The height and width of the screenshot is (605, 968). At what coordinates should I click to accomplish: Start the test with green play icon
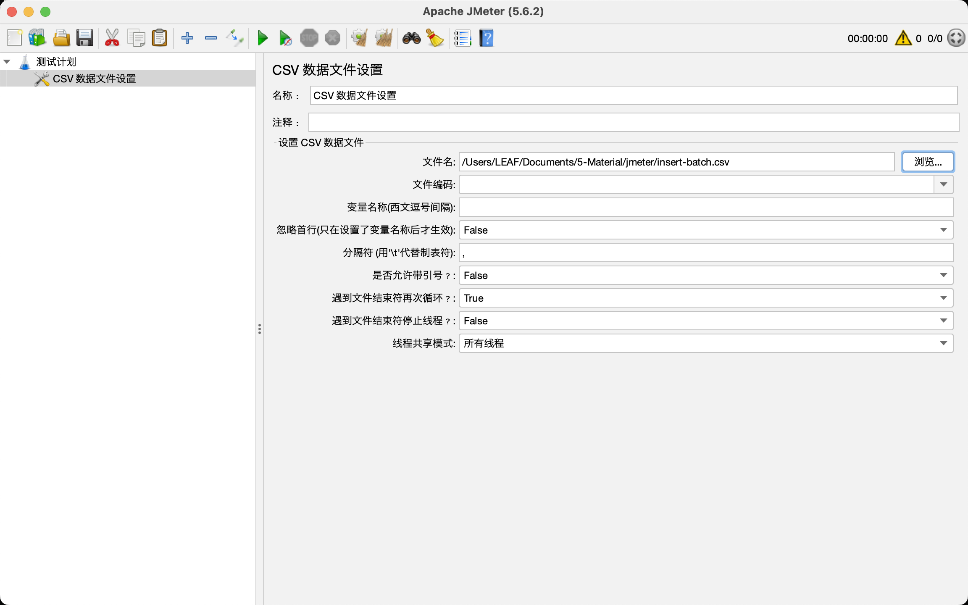click(263, 38)
